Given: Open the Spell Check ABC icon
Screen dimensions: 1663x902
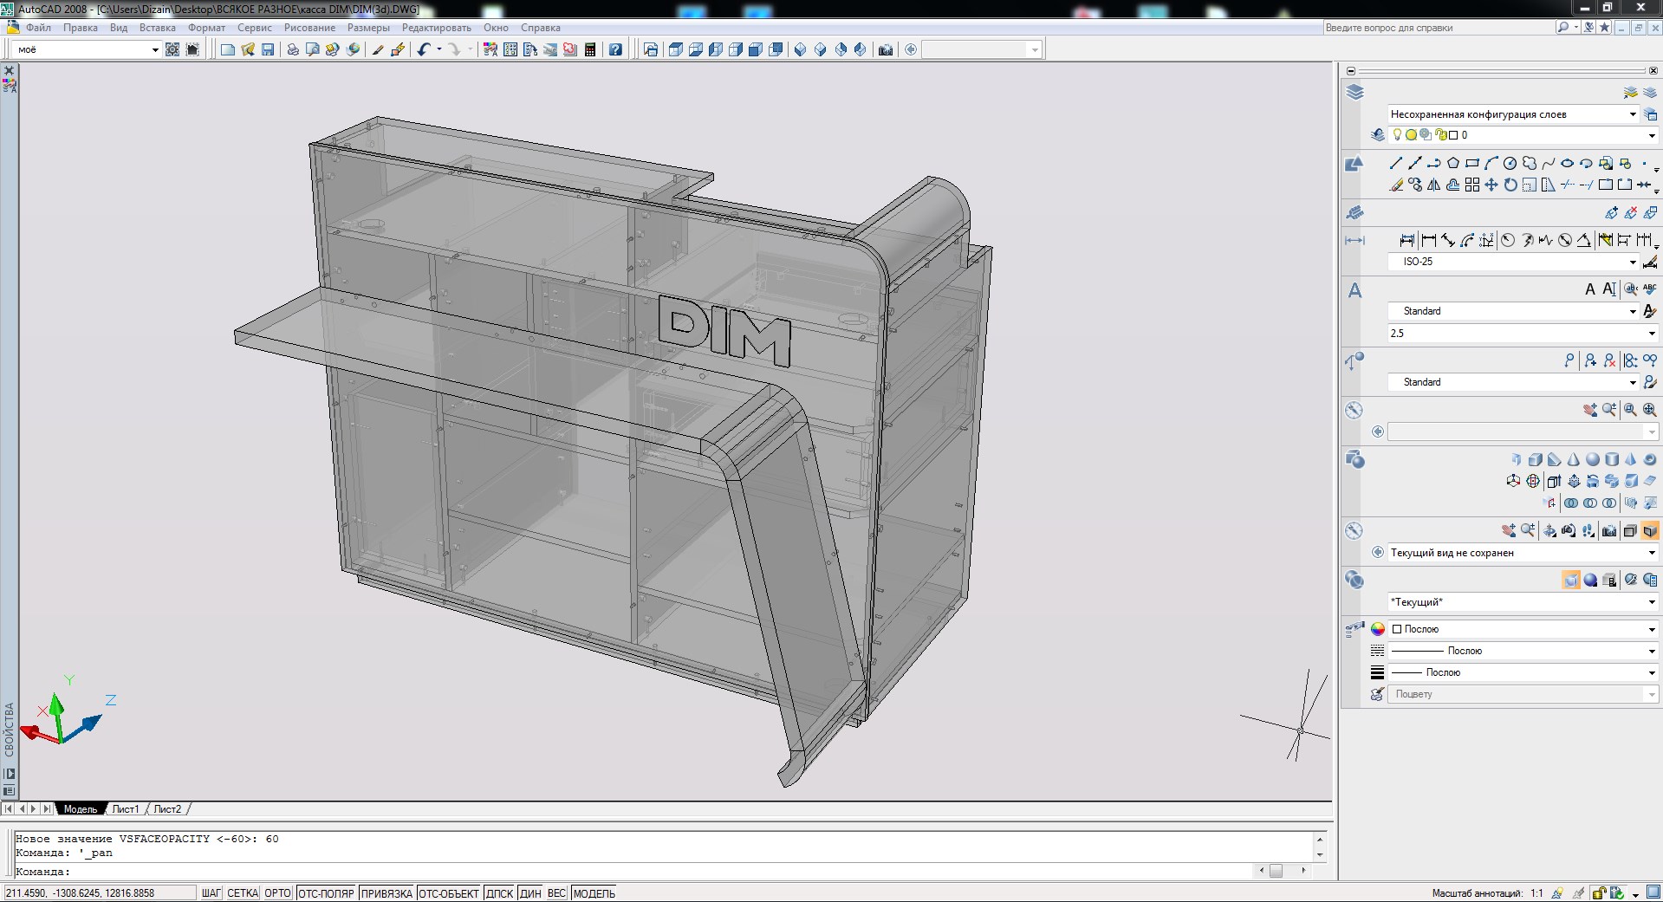Looking at the screenshot, I should tap(1649, 289).
